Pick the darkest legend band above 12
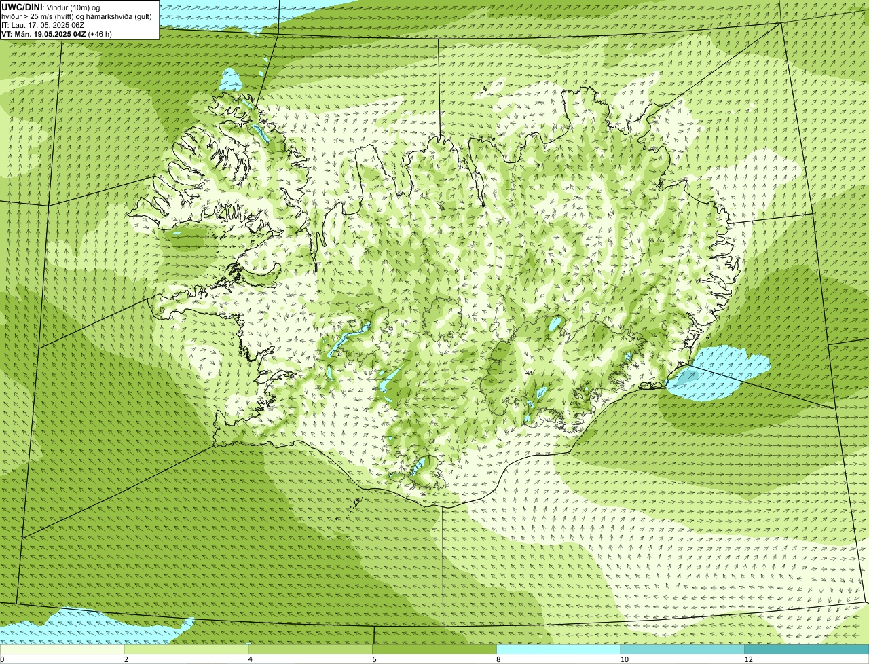The height and width of the screenshot is (664, 869). [x=807, y=650]
